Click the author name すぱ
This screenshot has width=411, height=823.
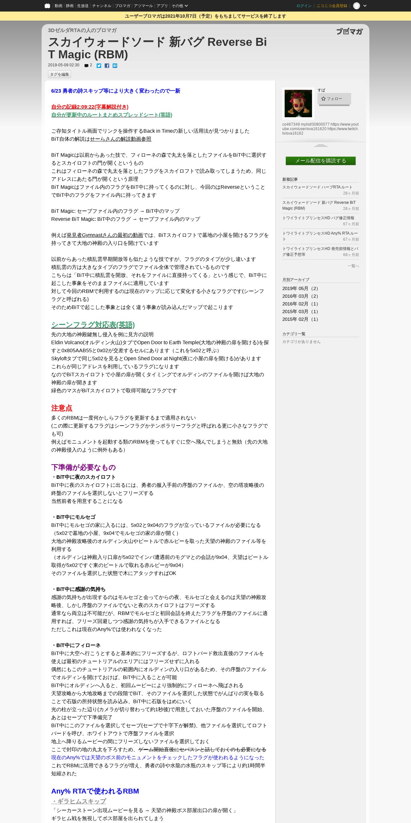[321, 90]
